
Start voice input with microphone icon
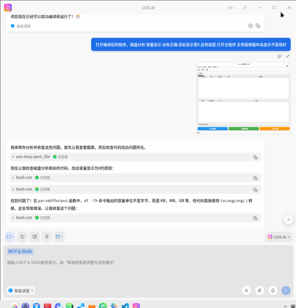(273, 290)
